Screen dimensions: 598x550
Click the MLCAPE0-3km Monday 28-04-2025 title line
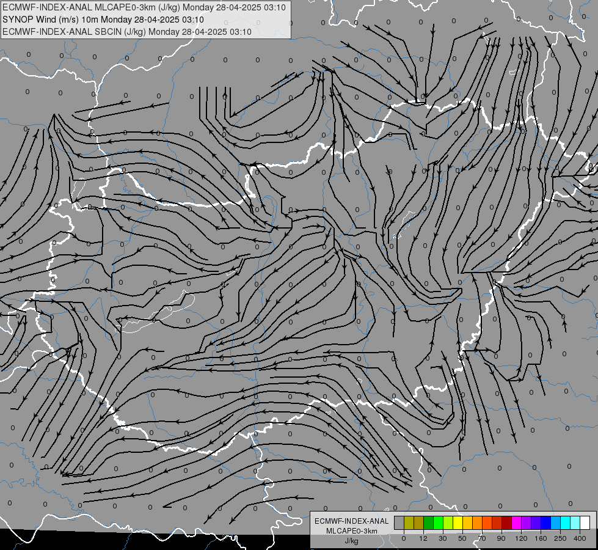coord(144,7)
